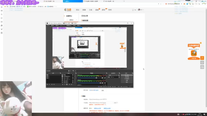Click top button in OBS controls panel

[x=127, y=75]
